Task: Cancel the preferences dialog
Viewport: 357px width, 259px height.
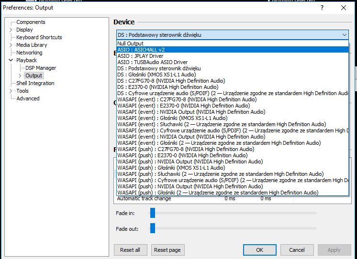Action: [x=297, y=250]
